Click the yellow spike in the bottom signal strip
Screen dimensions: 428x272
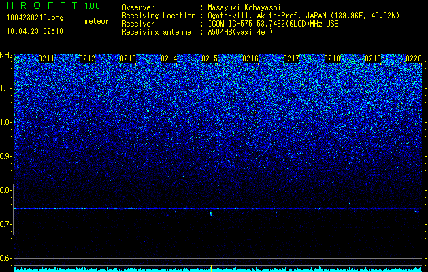coord(211,268)
